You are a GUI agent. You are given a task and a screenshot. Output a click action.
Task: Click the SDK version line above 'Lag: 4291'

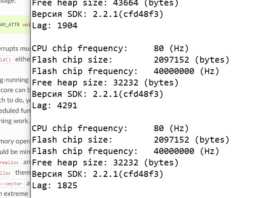tap(97, 94)
